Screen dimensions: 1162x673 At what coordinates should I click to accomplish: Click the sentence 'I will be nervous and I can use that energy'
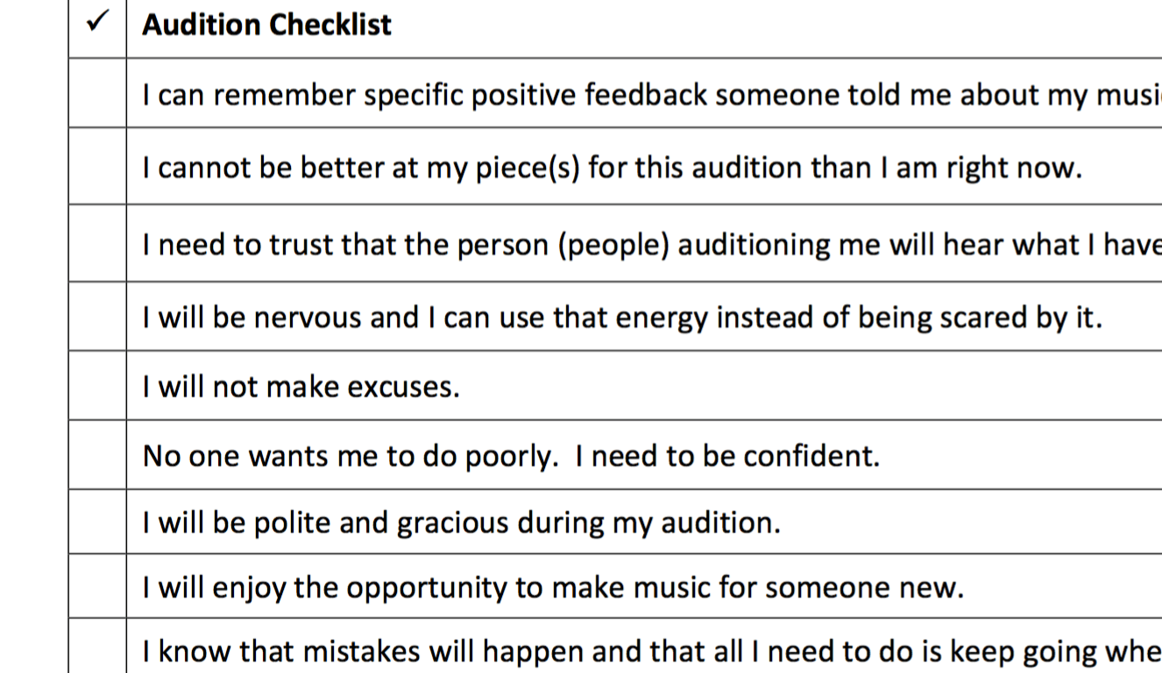[x=621, y=317]
